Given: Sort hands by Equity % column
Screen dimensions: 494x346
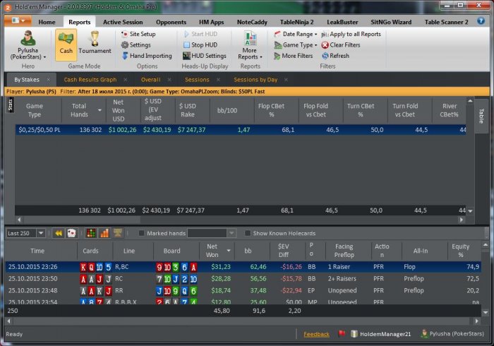Looking at the screenshot, I should (x=464, y=251).
